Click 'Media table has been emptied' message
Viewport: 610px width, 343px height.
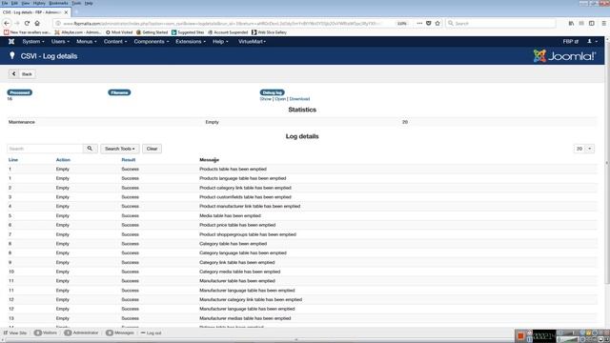[x=230, y=216]
